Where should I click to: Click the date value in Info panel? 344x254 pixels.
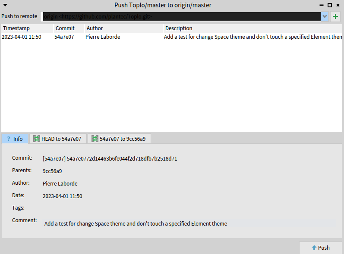point(62,196)
